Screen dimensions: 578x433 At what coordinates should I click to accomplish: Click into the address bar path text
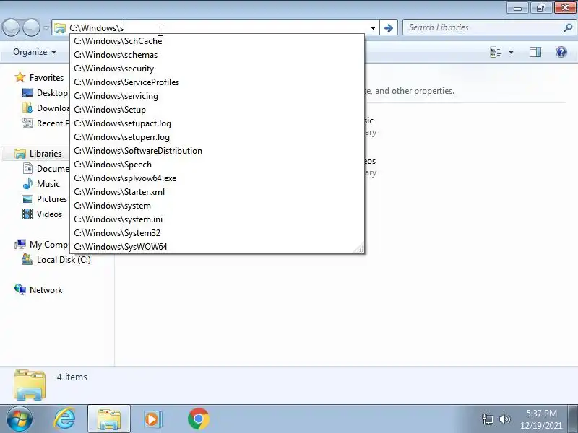click(x=97, y=28)
